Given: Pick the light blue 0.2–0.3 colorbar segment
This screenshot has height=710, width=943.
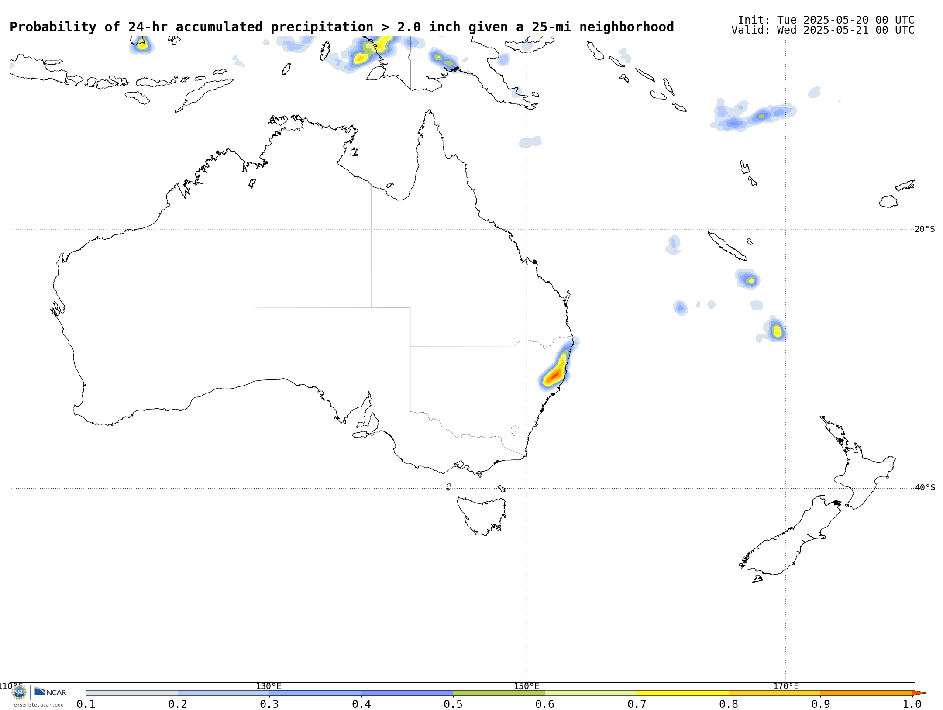Looking at the screenshot, I should pos(224,693).
